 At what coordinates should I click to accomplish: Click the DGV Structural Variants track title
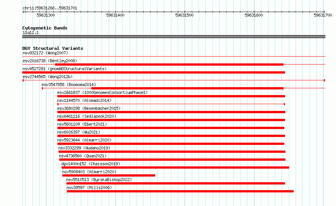[x=53, y=48]
